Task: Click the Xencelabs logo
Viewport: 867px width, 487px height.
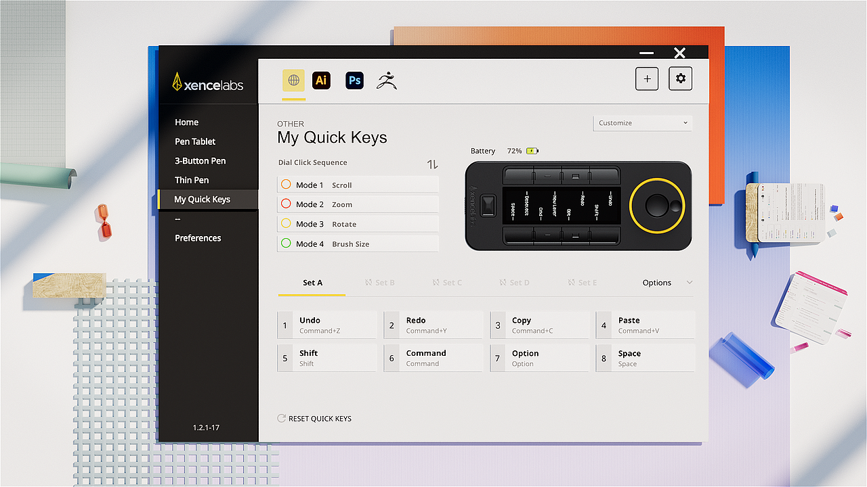Action: pyautogui.click(x=208, y=83)
